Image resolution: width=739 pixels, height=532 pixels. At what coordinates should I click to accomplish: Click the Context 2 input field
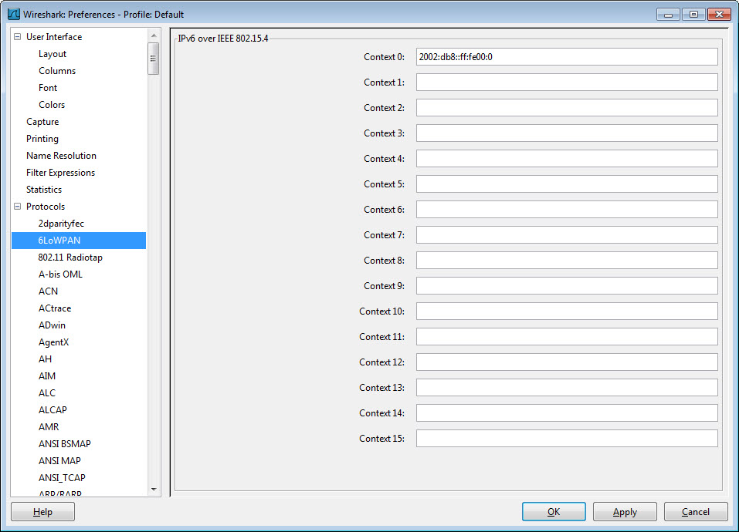tap(567, 108)
